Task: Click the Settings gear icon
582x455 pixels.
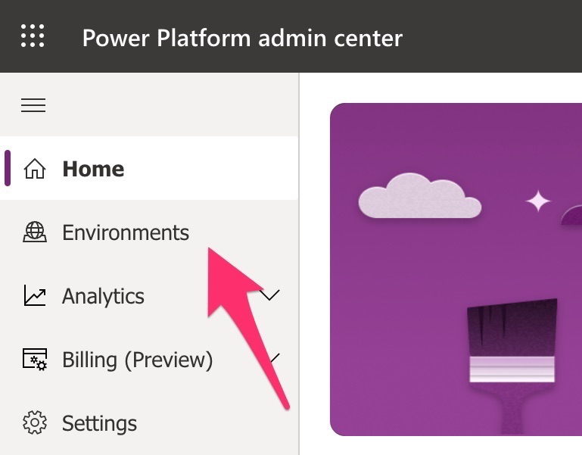Action: tap(35, 422)
